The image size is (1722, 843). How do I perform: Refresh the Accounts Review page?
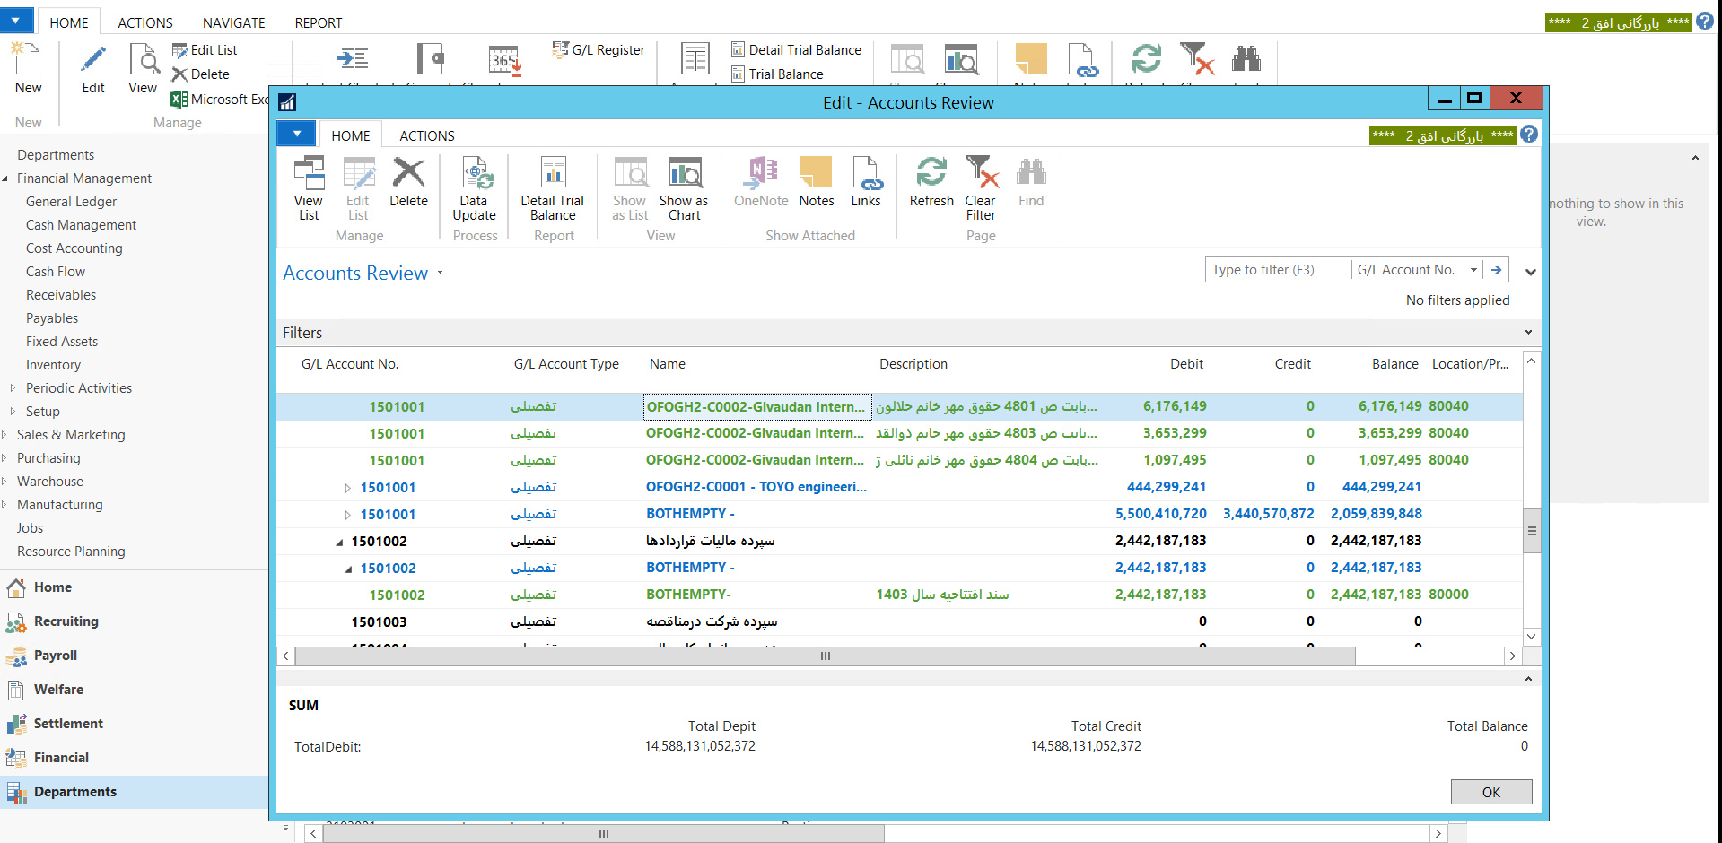931,183
